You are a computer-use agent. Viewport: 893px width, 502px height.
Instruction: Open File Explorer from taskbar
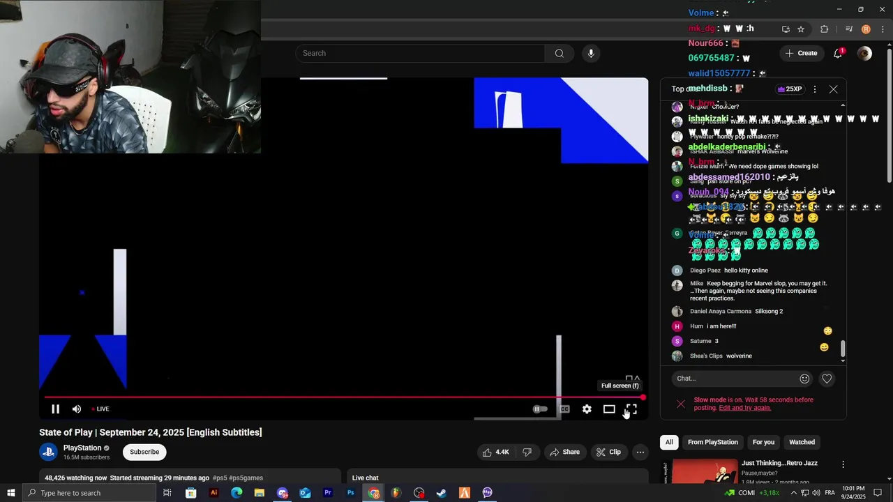(260, 493)
